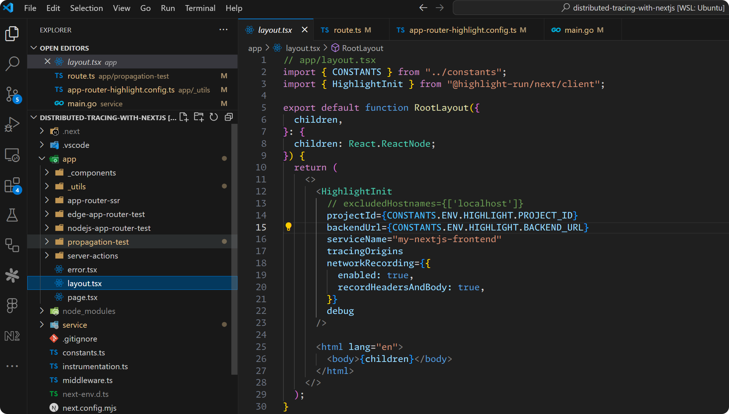Open the Explorer more actions menu
This screenshot has height=414, width=729.
pos(223,29)
